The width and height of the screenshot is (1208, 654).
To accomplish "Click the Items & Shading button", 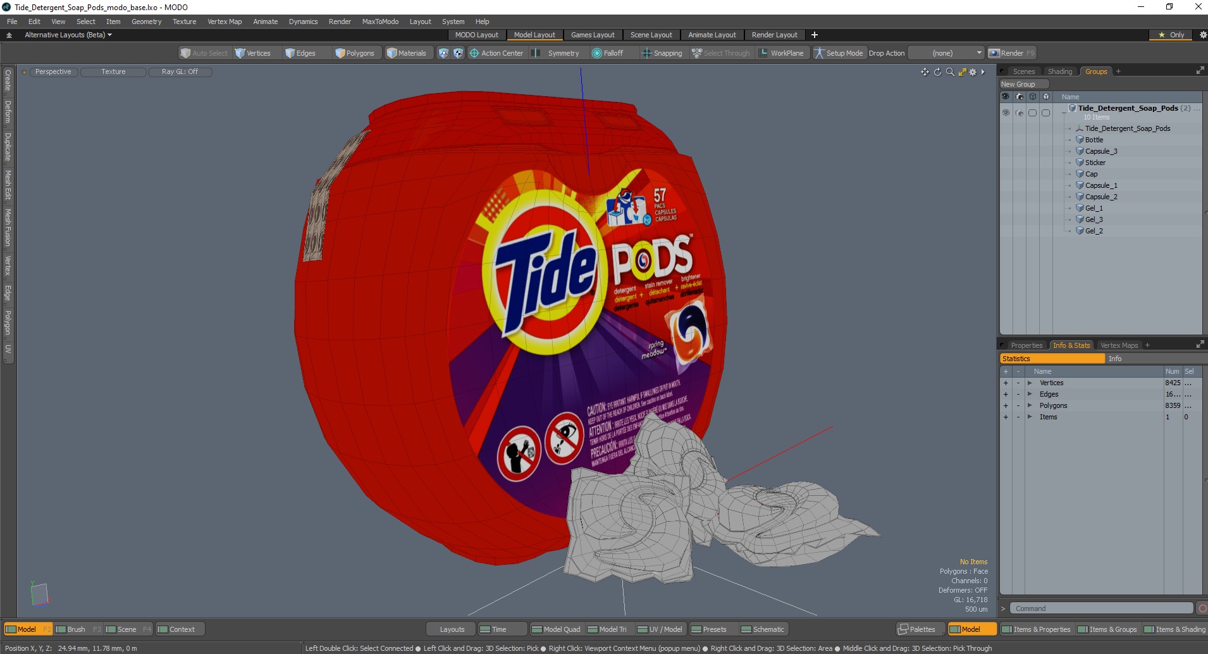I will [x=1176, y=629].
